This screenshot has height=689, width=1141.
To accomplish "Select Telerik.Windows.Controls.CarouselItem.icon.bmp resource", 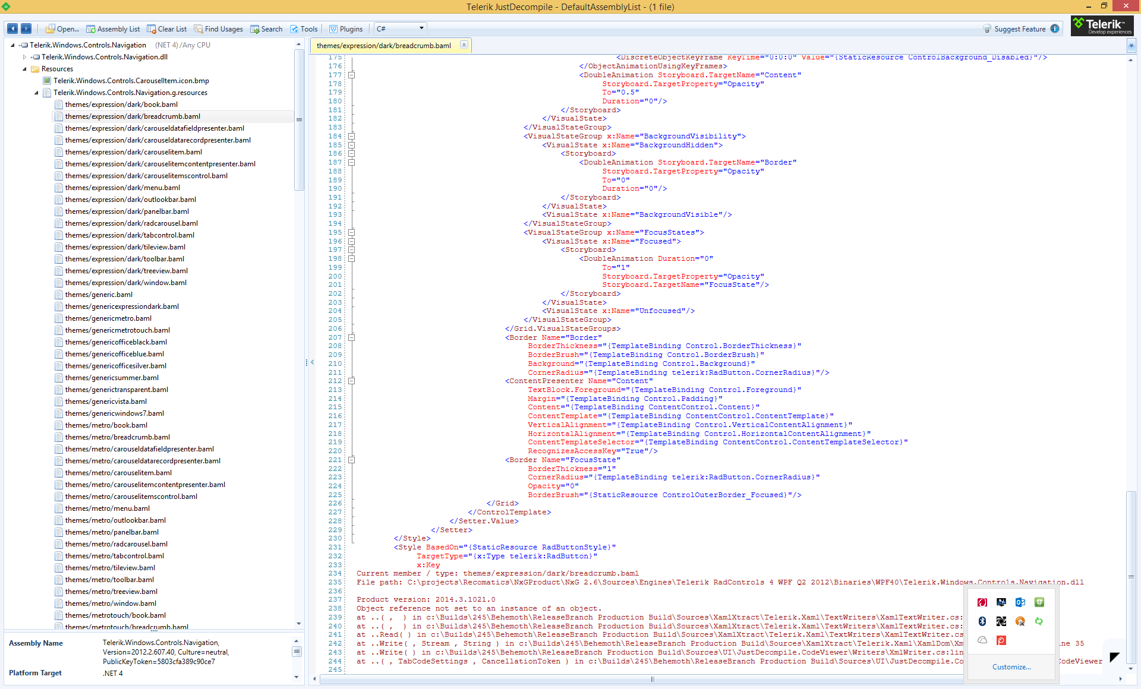I will [x=131, y=81].
